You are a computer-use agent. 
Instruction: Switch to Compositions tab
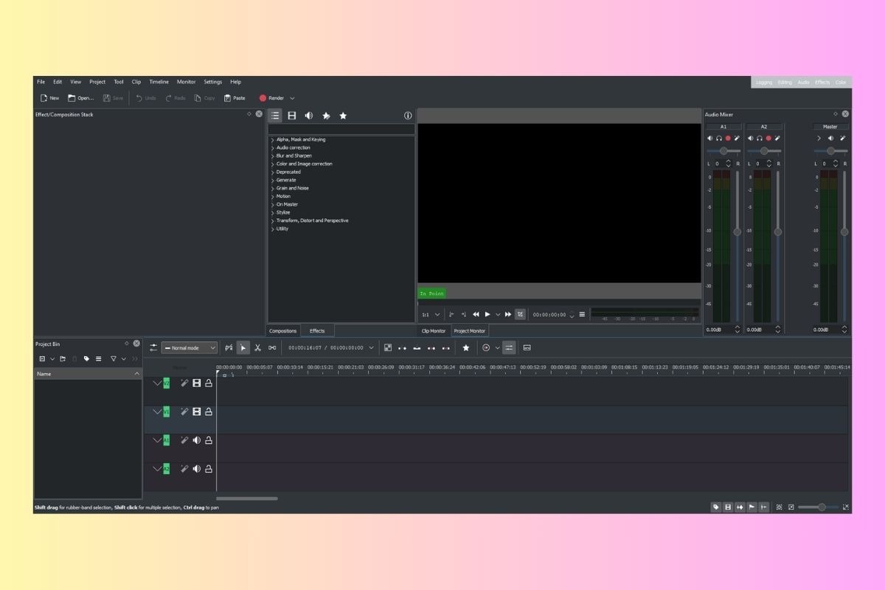tap(283, 331)
